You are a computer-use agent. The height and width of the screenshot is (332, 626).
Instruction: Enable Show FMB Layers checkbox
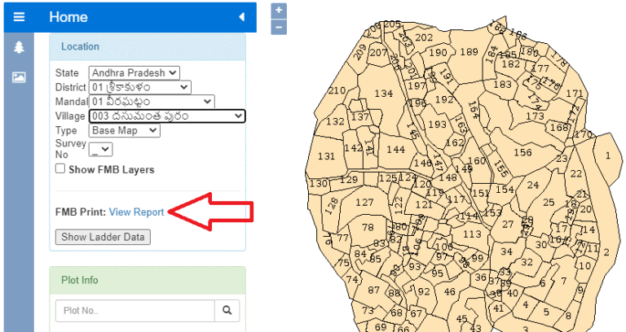(60, 168)
